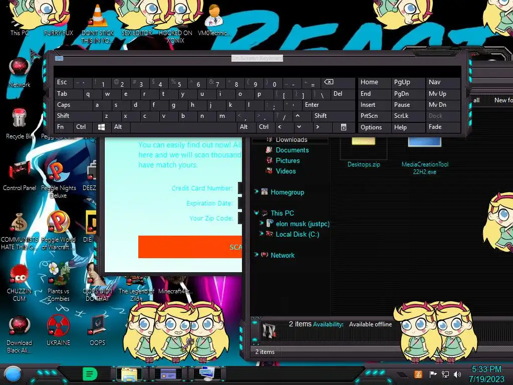Expand Local Disk (C:) tree node
513x385 pixels.
[261, 234]
